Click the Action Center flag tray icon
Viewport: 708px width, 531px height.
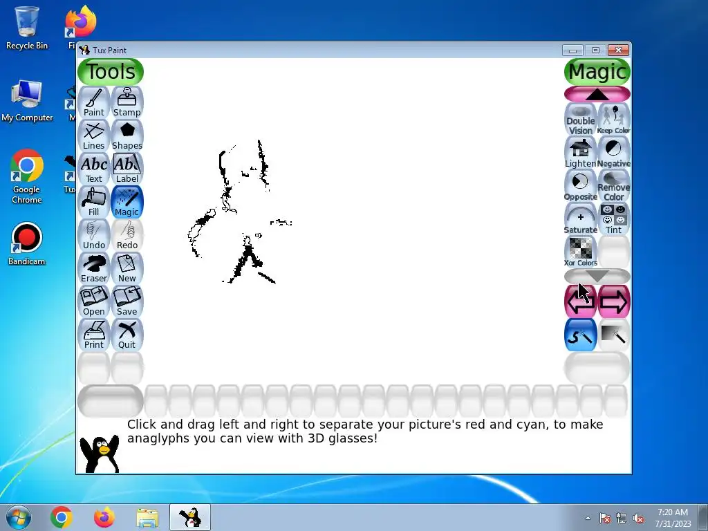(605, 519)
